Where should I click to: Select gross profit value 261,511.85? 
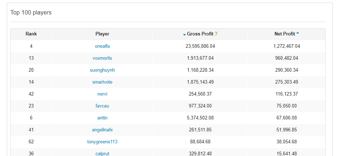coord(200,130)
